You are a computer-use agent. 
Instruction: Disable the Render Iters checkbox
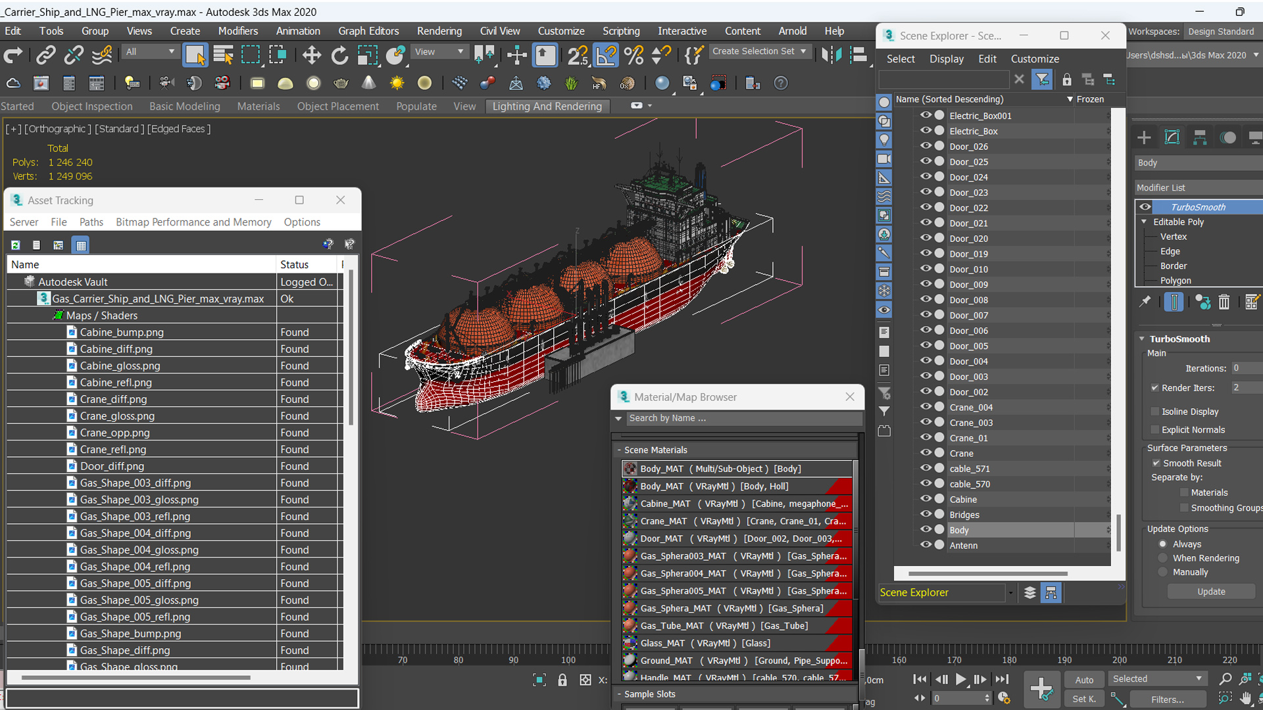[1154, 388]
